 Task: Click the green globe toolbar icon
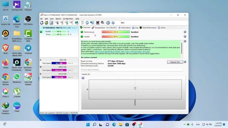click(x=77, y=23)
